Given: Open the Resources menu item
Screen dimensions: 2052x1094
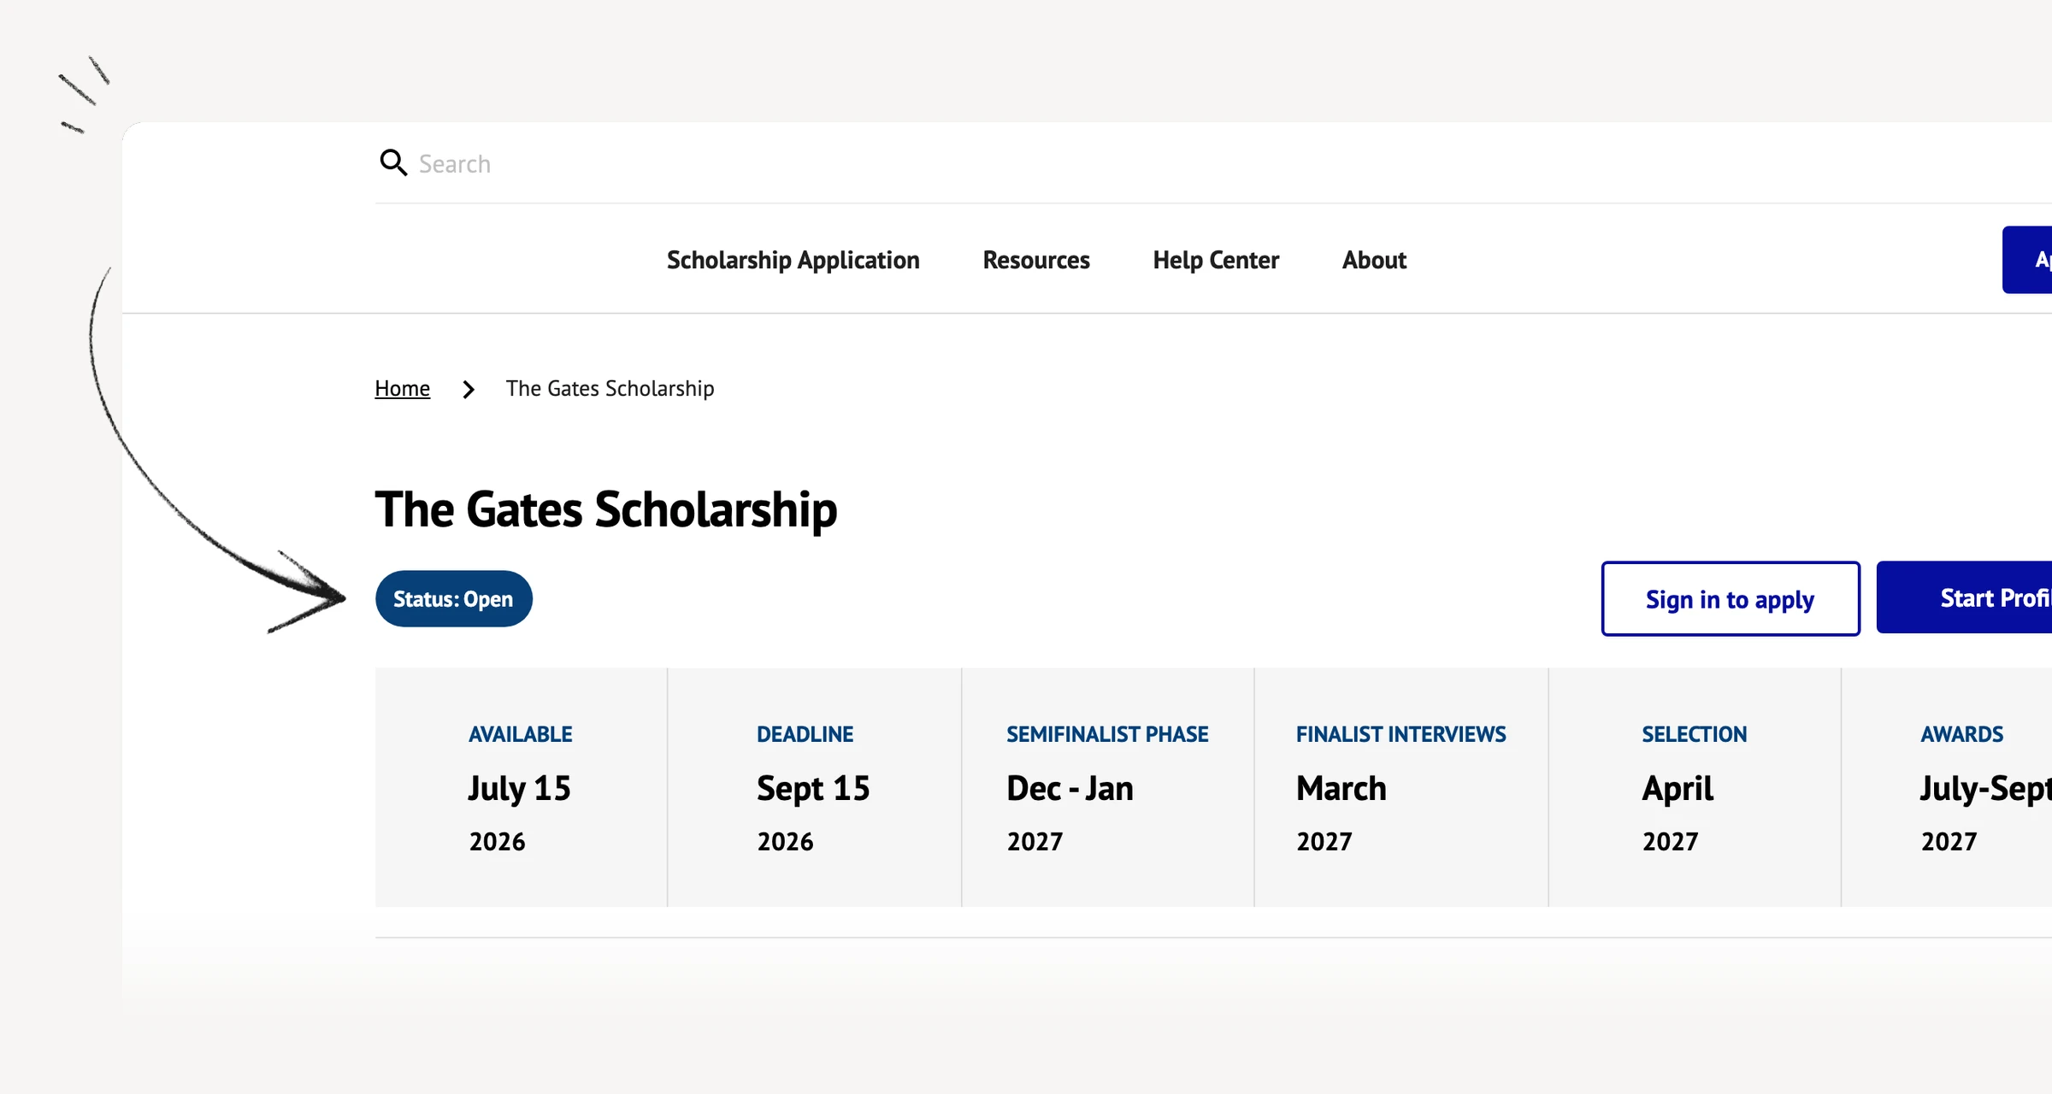Looking at the screenshot, I should point(1035,260).
